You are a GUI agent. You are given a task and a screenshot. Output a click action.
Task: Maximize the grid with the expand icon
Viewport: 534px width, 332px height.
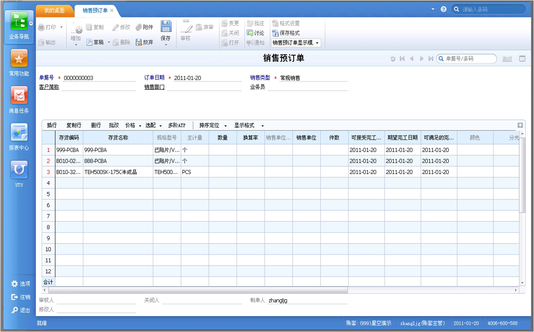pyautogui.click(x=520, y=125)
